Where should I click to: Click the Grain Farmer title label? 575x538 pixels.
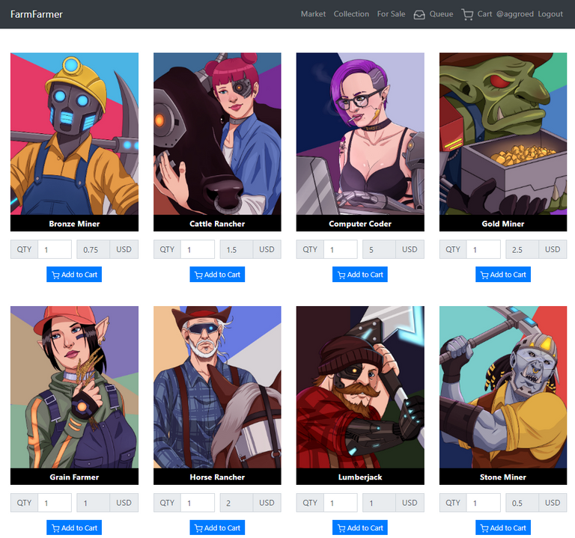(x=74, y=477)
